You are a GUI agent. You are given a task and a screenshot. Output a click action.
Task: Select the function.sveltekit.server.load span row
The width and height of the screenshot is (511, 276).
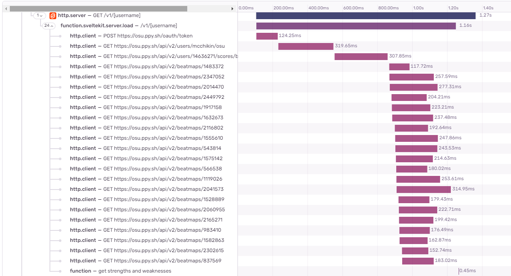119,26
